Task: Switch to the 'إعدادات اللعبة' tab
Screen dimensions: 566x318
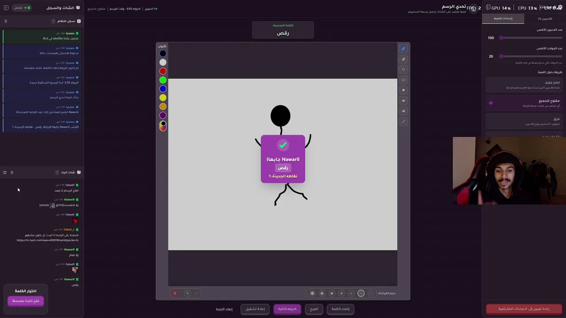Action: point(503,19)
